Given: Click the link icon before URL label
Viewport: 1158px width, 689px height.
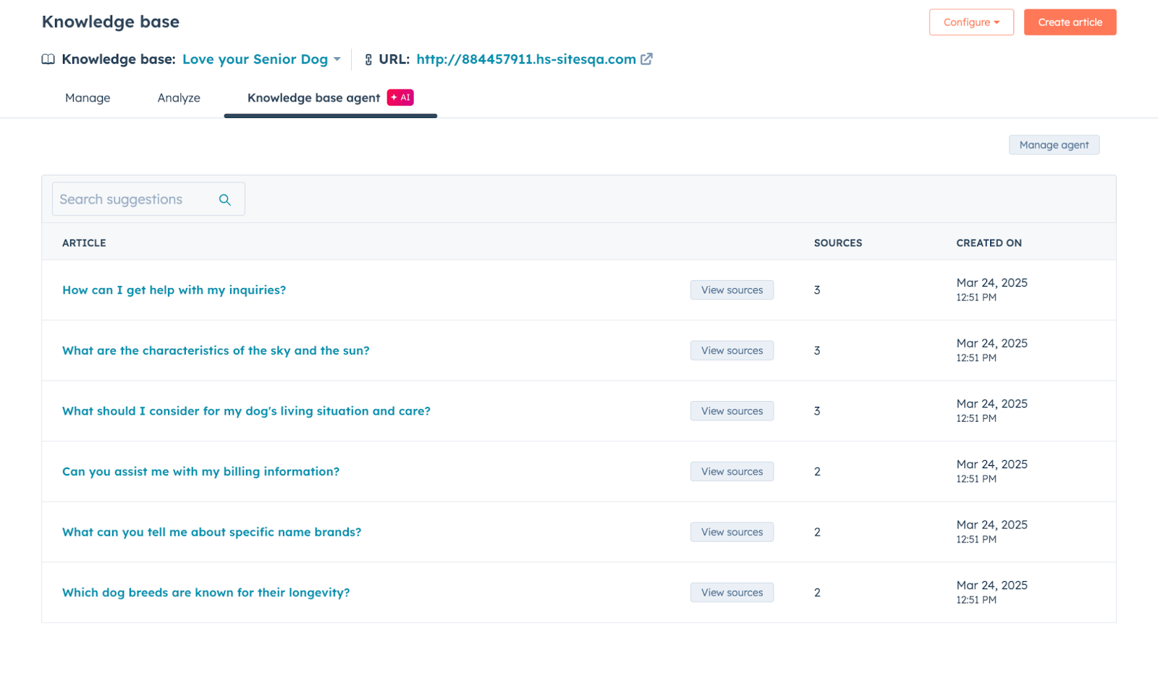Looking at the screenshot, I should click(x=368, y=59).
